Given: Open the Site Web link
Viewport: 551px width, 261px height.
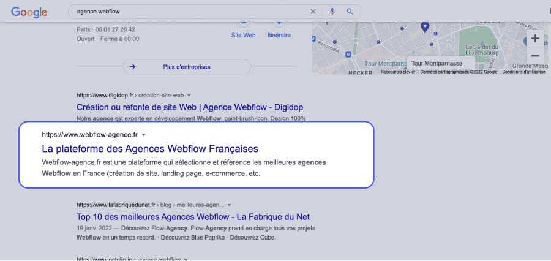Looking at the screenshot, I should pyautogui.click(x=243, y=35).
